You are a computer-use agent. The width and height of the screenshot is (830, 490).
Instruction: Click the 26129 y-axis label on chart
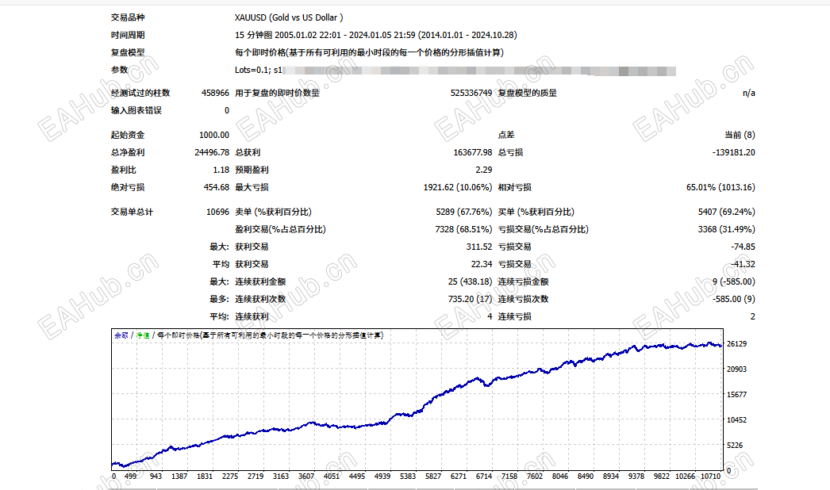coord(737,344)
